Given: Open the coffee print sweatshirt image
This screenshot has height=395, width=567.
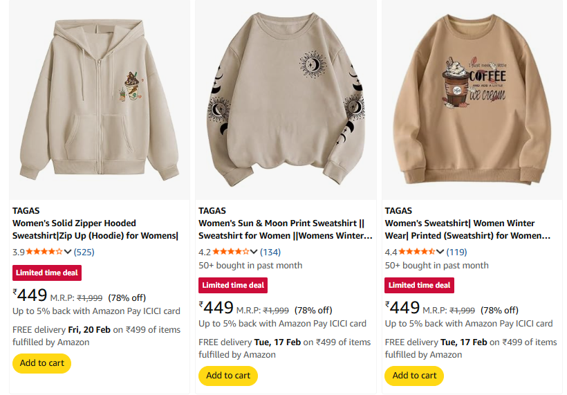Looking at the screenshot, I should [x=472, y=100].
